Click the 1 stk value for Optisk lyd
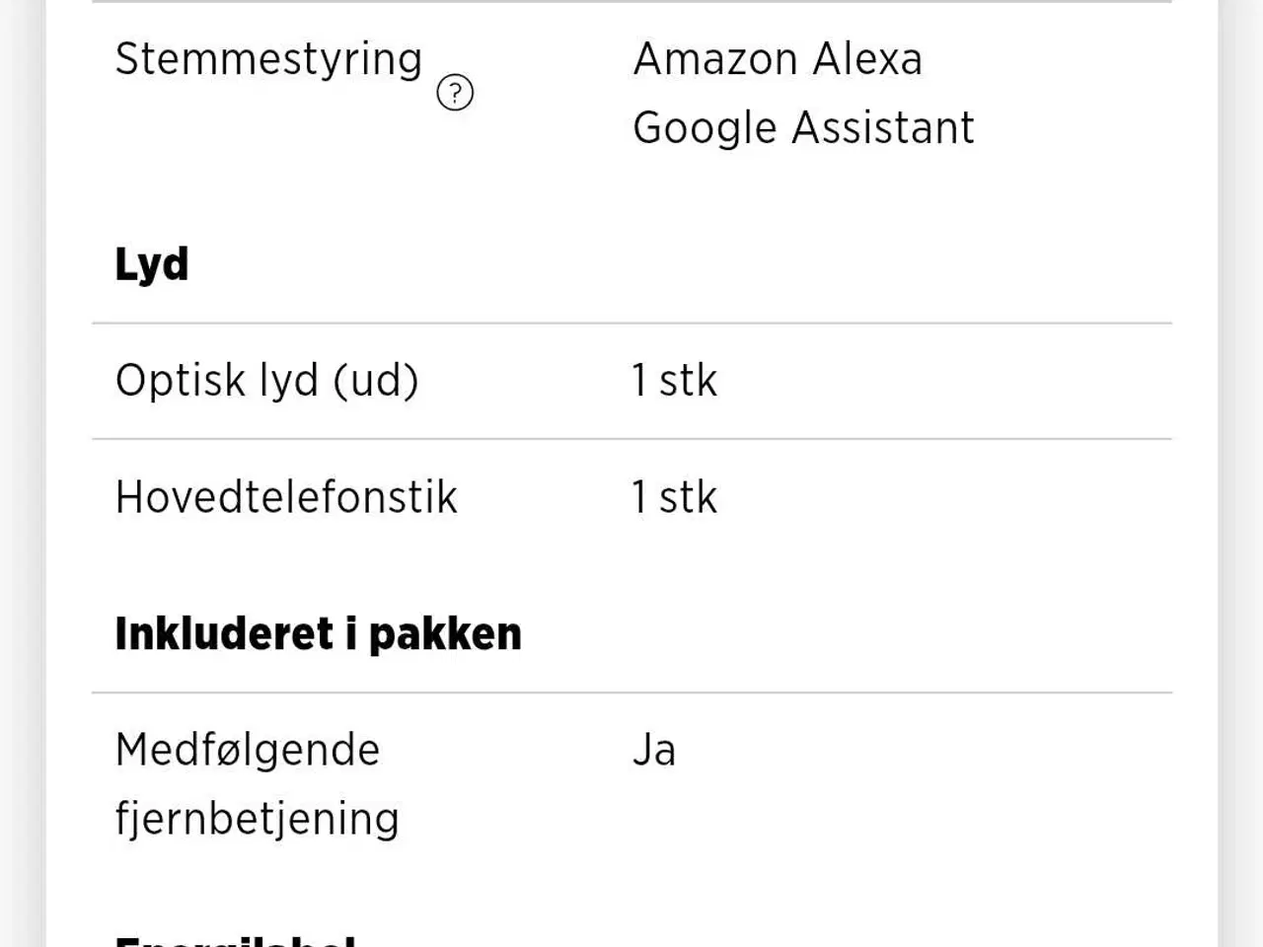Viewport: 1263px width, 947px height. point(674,380)
